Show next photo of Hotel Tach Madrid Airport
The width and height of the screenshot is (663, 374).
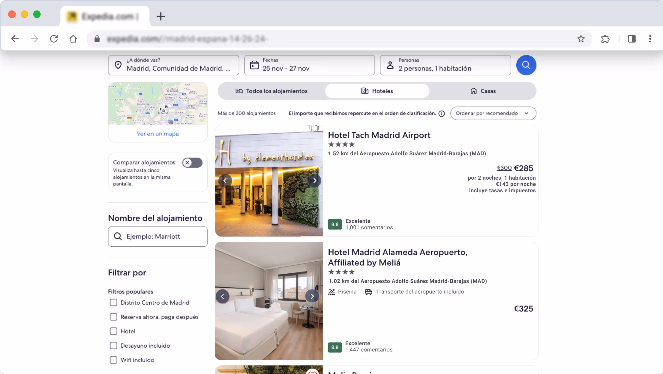[314, 180]
